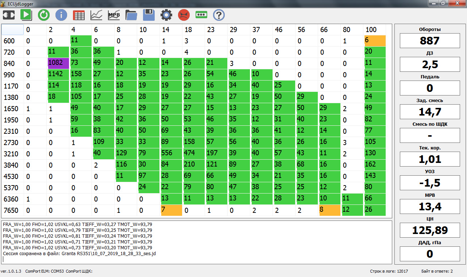Click ComPort ELM: COM53 in status bar
Image resolution: width=467 pixels, height=277 pixels.
click(x=45, y=271)
